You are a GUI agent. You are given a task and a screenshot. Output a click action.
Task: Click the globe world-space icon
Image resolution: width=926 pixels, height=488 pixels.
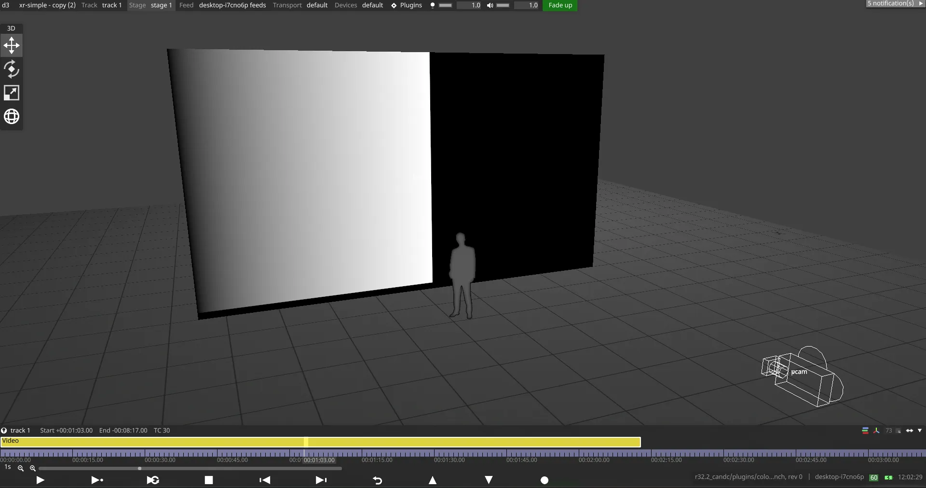pyautogui.click(x=12, y=116)
